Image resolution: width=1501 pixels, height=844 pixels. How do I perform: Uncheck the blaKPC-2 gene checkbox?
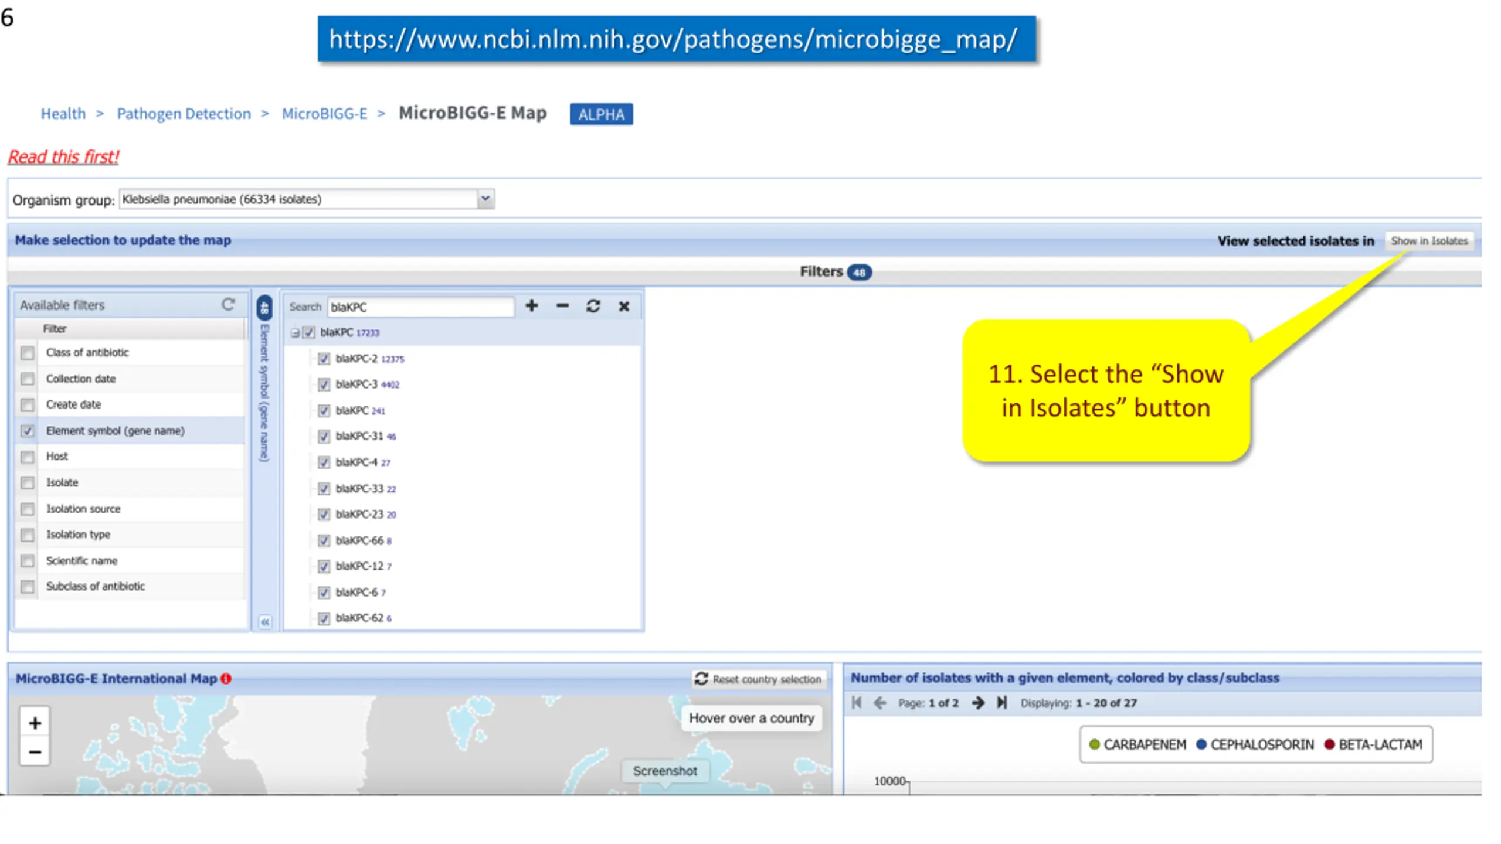pyautogui.click(x=324, y=358)
